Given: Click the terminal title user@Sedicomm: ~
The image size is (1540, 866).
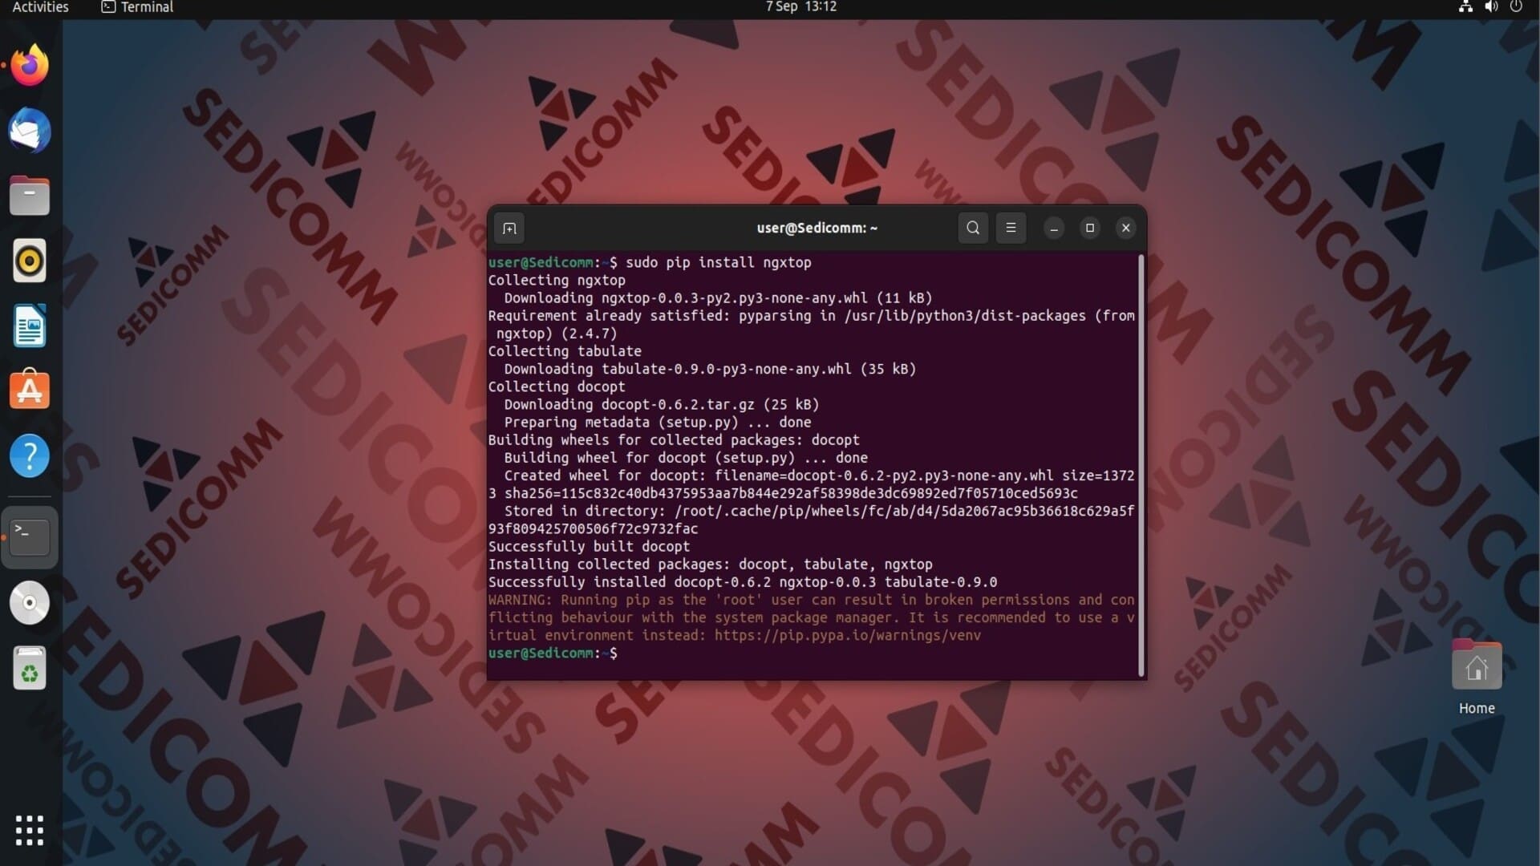Looking at the screenshot, I should (x=817, y=228).
